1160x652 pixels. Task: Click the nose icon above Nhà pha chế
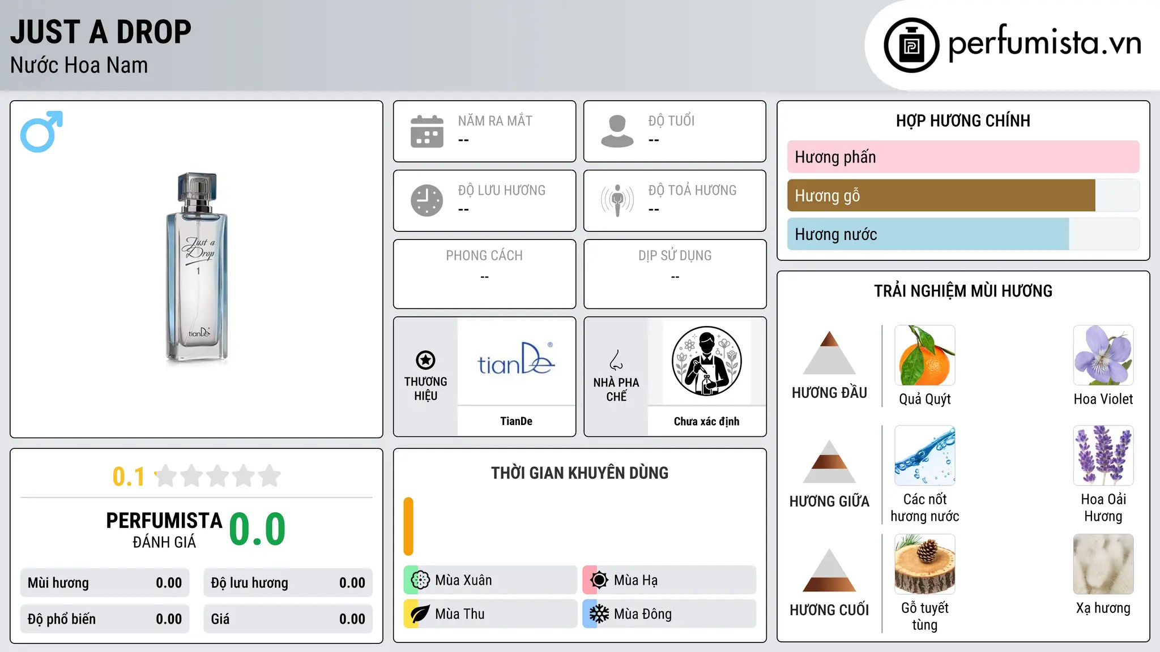[616, 360]
